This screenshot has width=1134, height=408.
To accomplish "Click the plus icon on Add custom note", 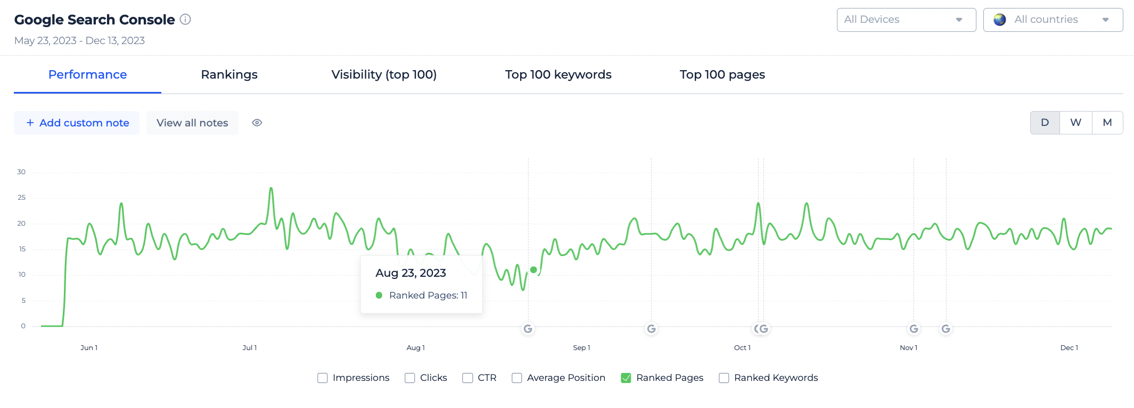I will tap(30, 123).
